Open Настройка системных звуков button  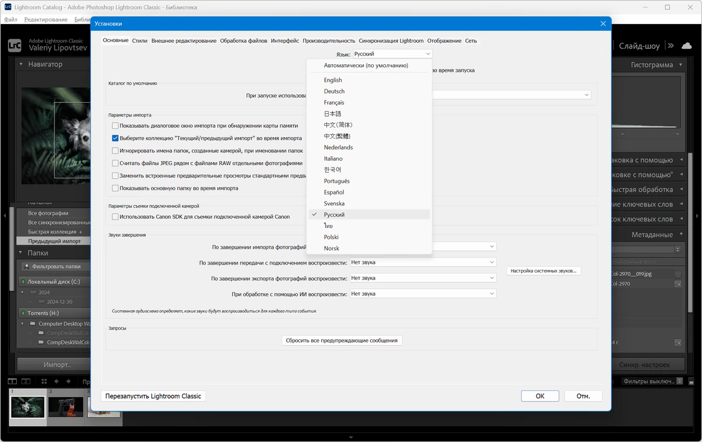point(543,271)
